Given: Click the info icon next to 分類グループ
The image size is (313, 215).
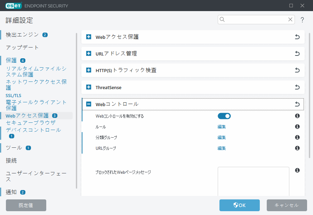Looking at the screenshot, I should click(x=297, y=137).
